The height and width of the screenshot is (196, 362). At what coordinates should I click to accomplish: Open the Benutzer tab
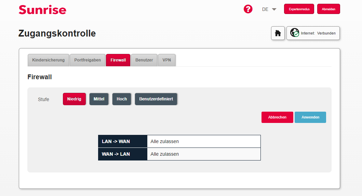click(x=144, y=60)
